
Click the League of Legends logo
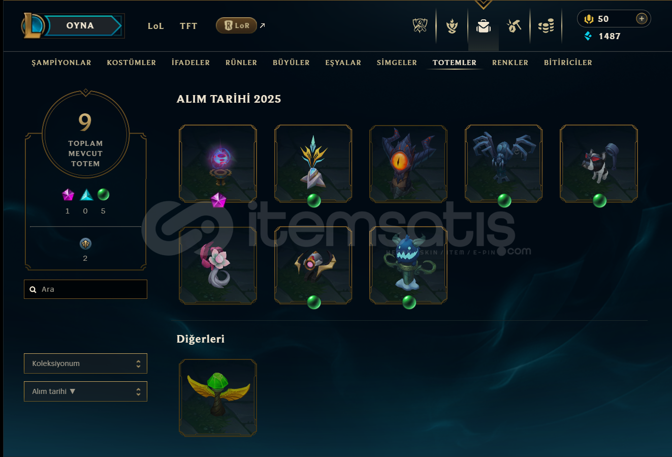coord(33,25)
